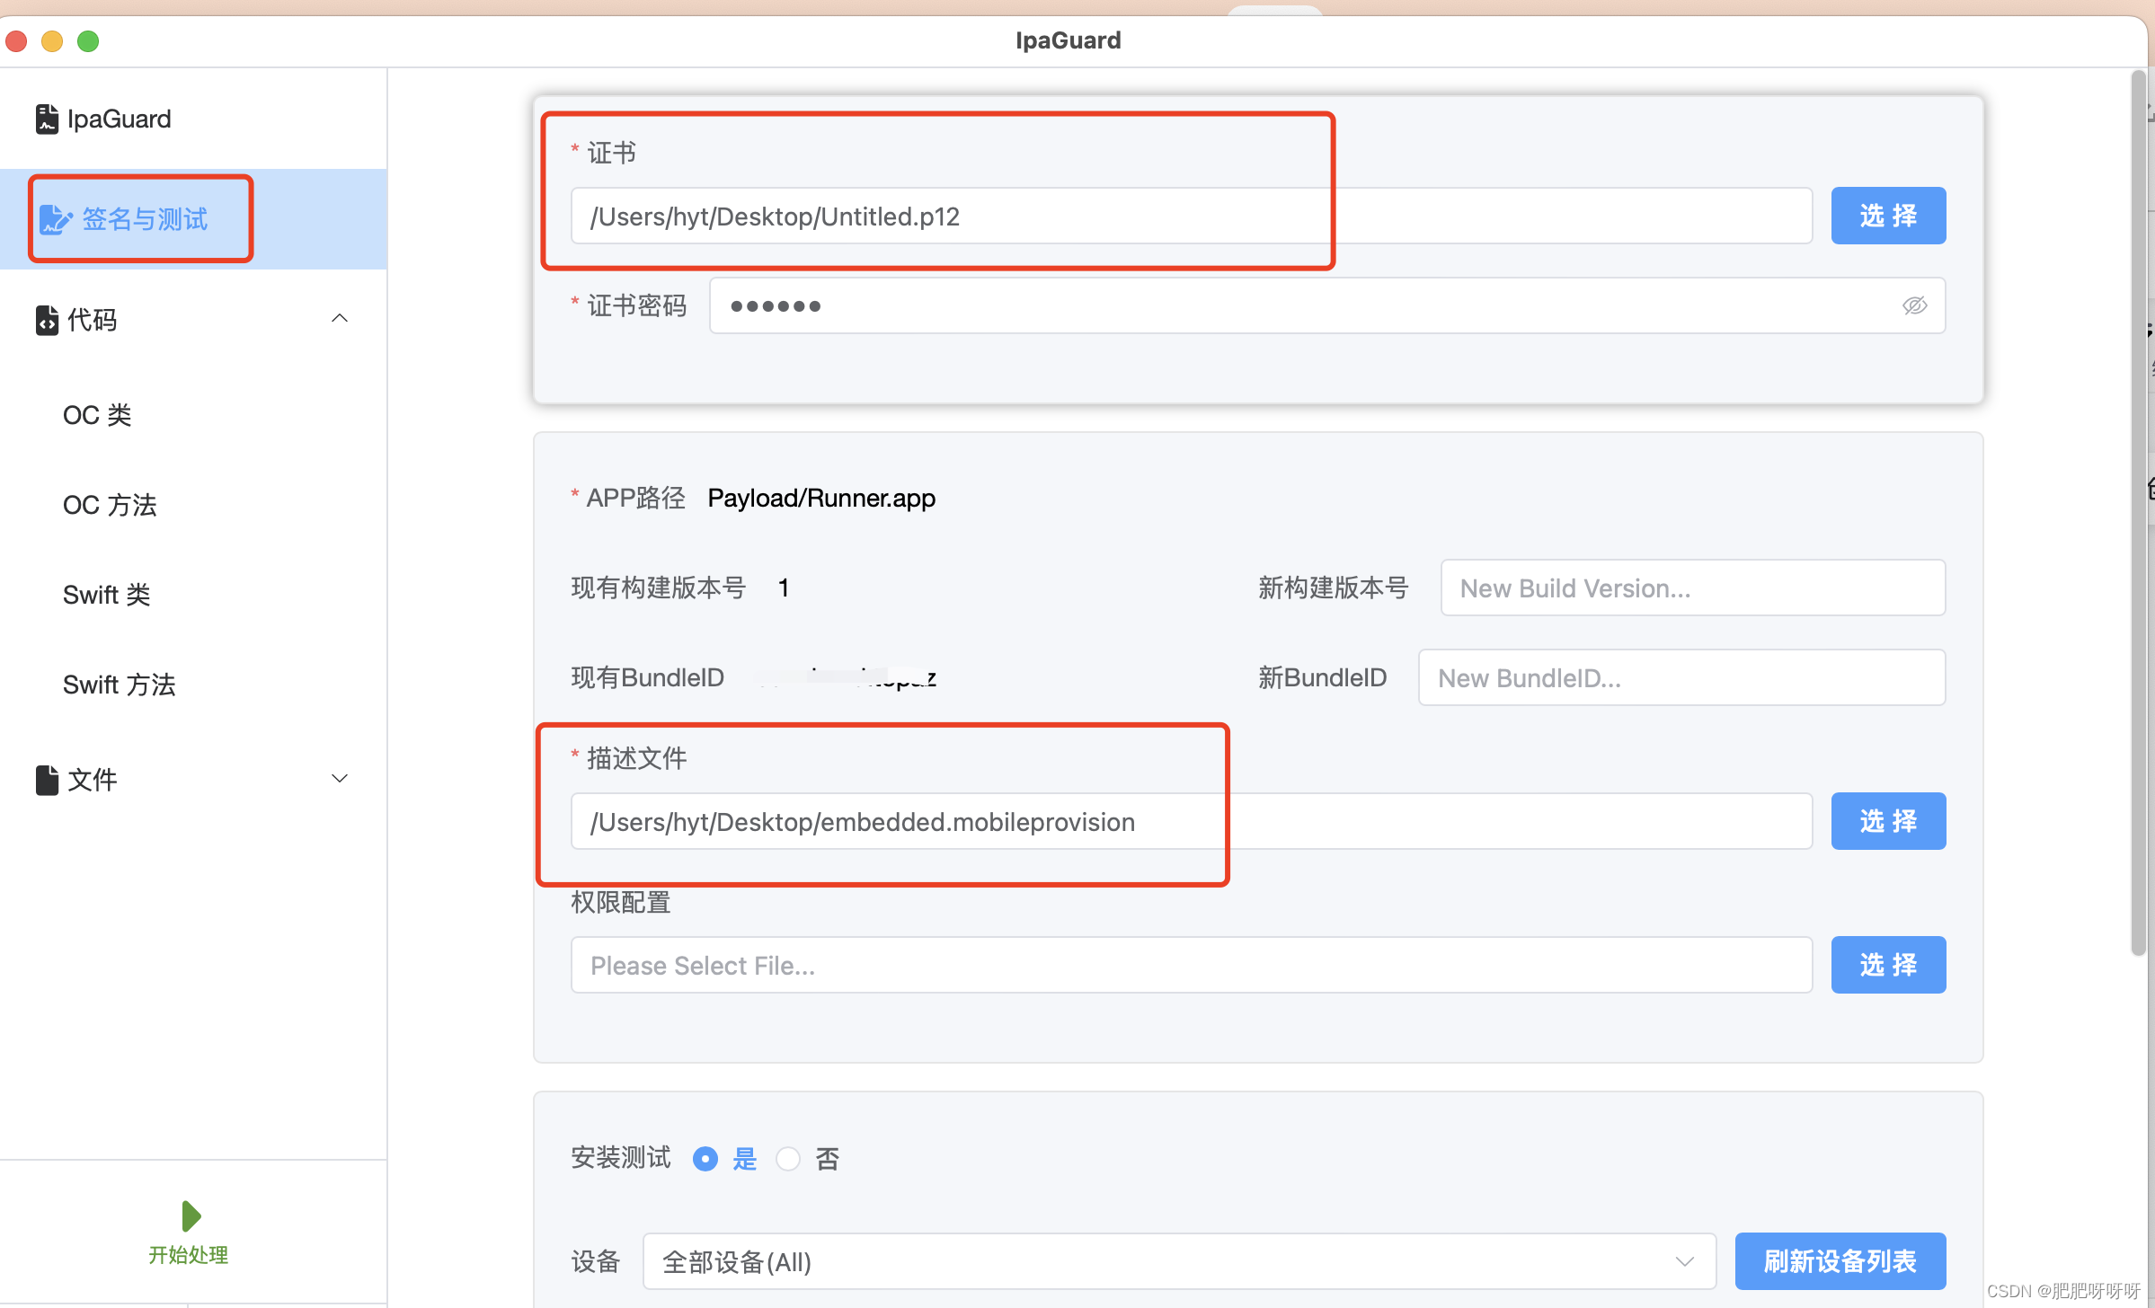Viewport: 2155px width, 1308px height.
Task: Expand the 文件 section chevron
Action: coord(340,778)
